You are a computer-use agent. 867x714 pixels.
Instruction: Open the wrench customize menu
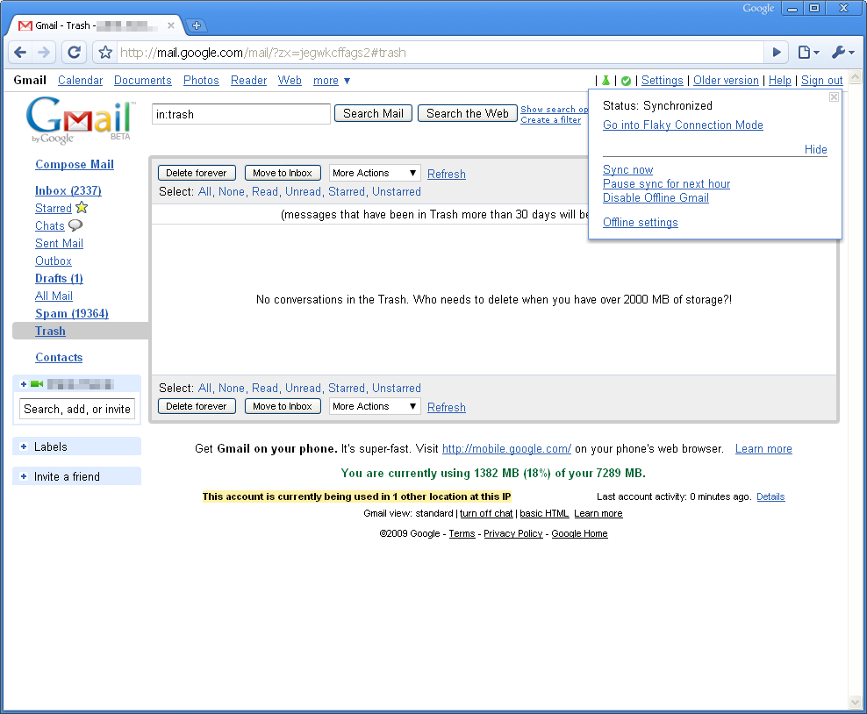[x=842, y=53]
